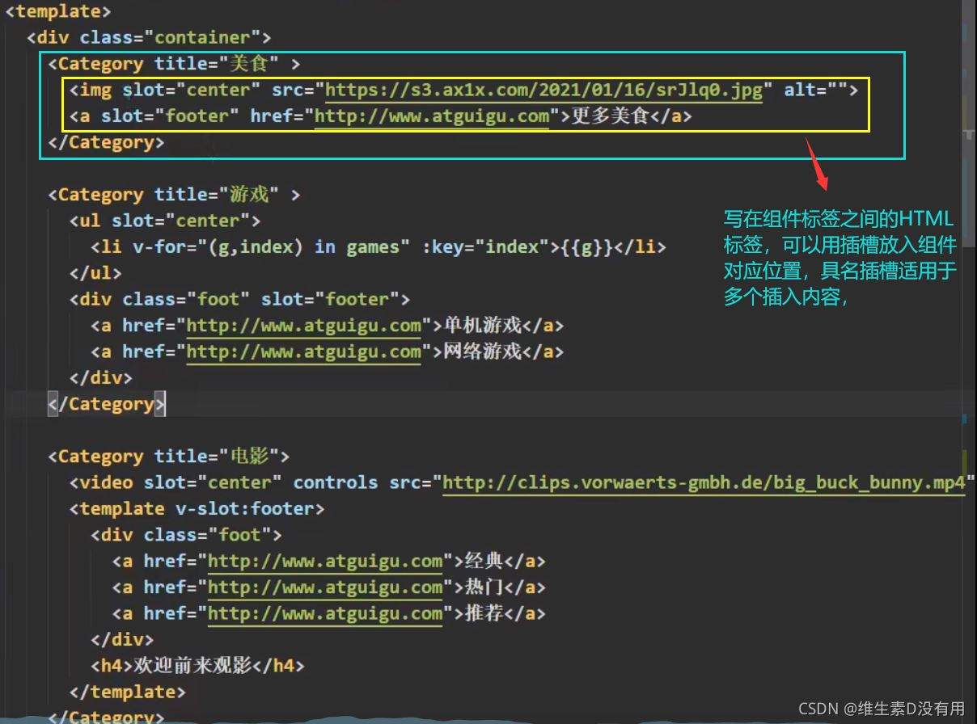Open the big_buck_bunny.mp4 video URL
Image resolution: width=977 pixels, height=724 pixels.
tap(704, 482)
